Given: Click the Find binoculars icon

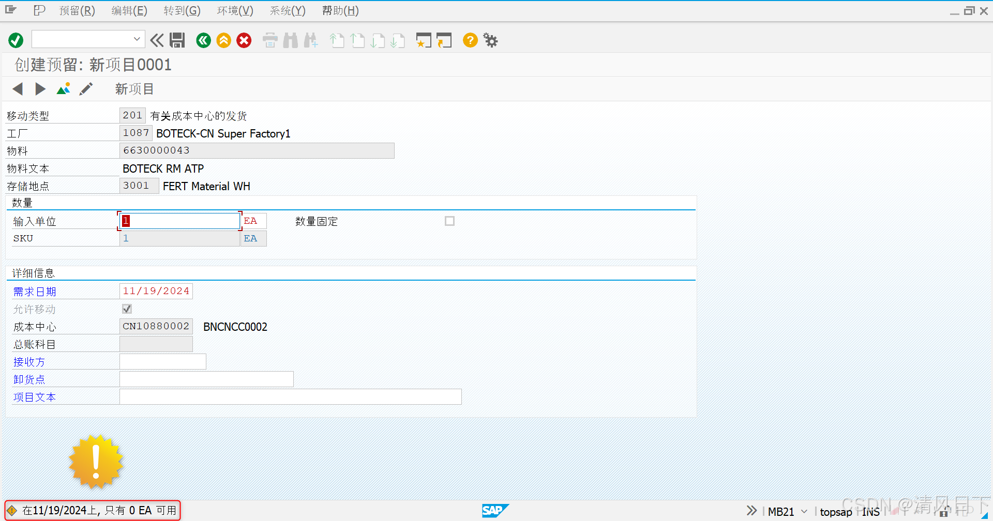Looking at the screenshot, I should pyautogui.click(x=291, y=40).
